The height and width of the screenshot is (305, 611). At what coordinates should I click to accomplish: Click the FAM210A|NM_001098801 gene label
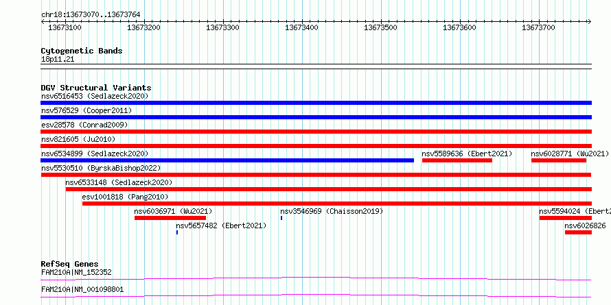[82, 290]
